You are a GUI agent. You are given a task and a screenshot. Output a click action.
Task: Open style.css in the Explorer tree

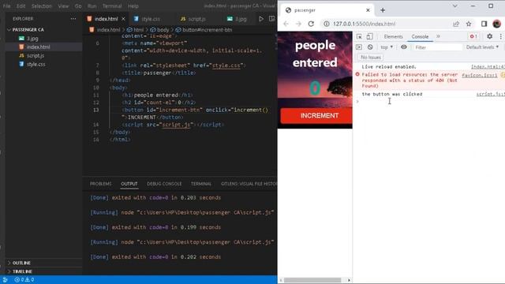(36, 64)
